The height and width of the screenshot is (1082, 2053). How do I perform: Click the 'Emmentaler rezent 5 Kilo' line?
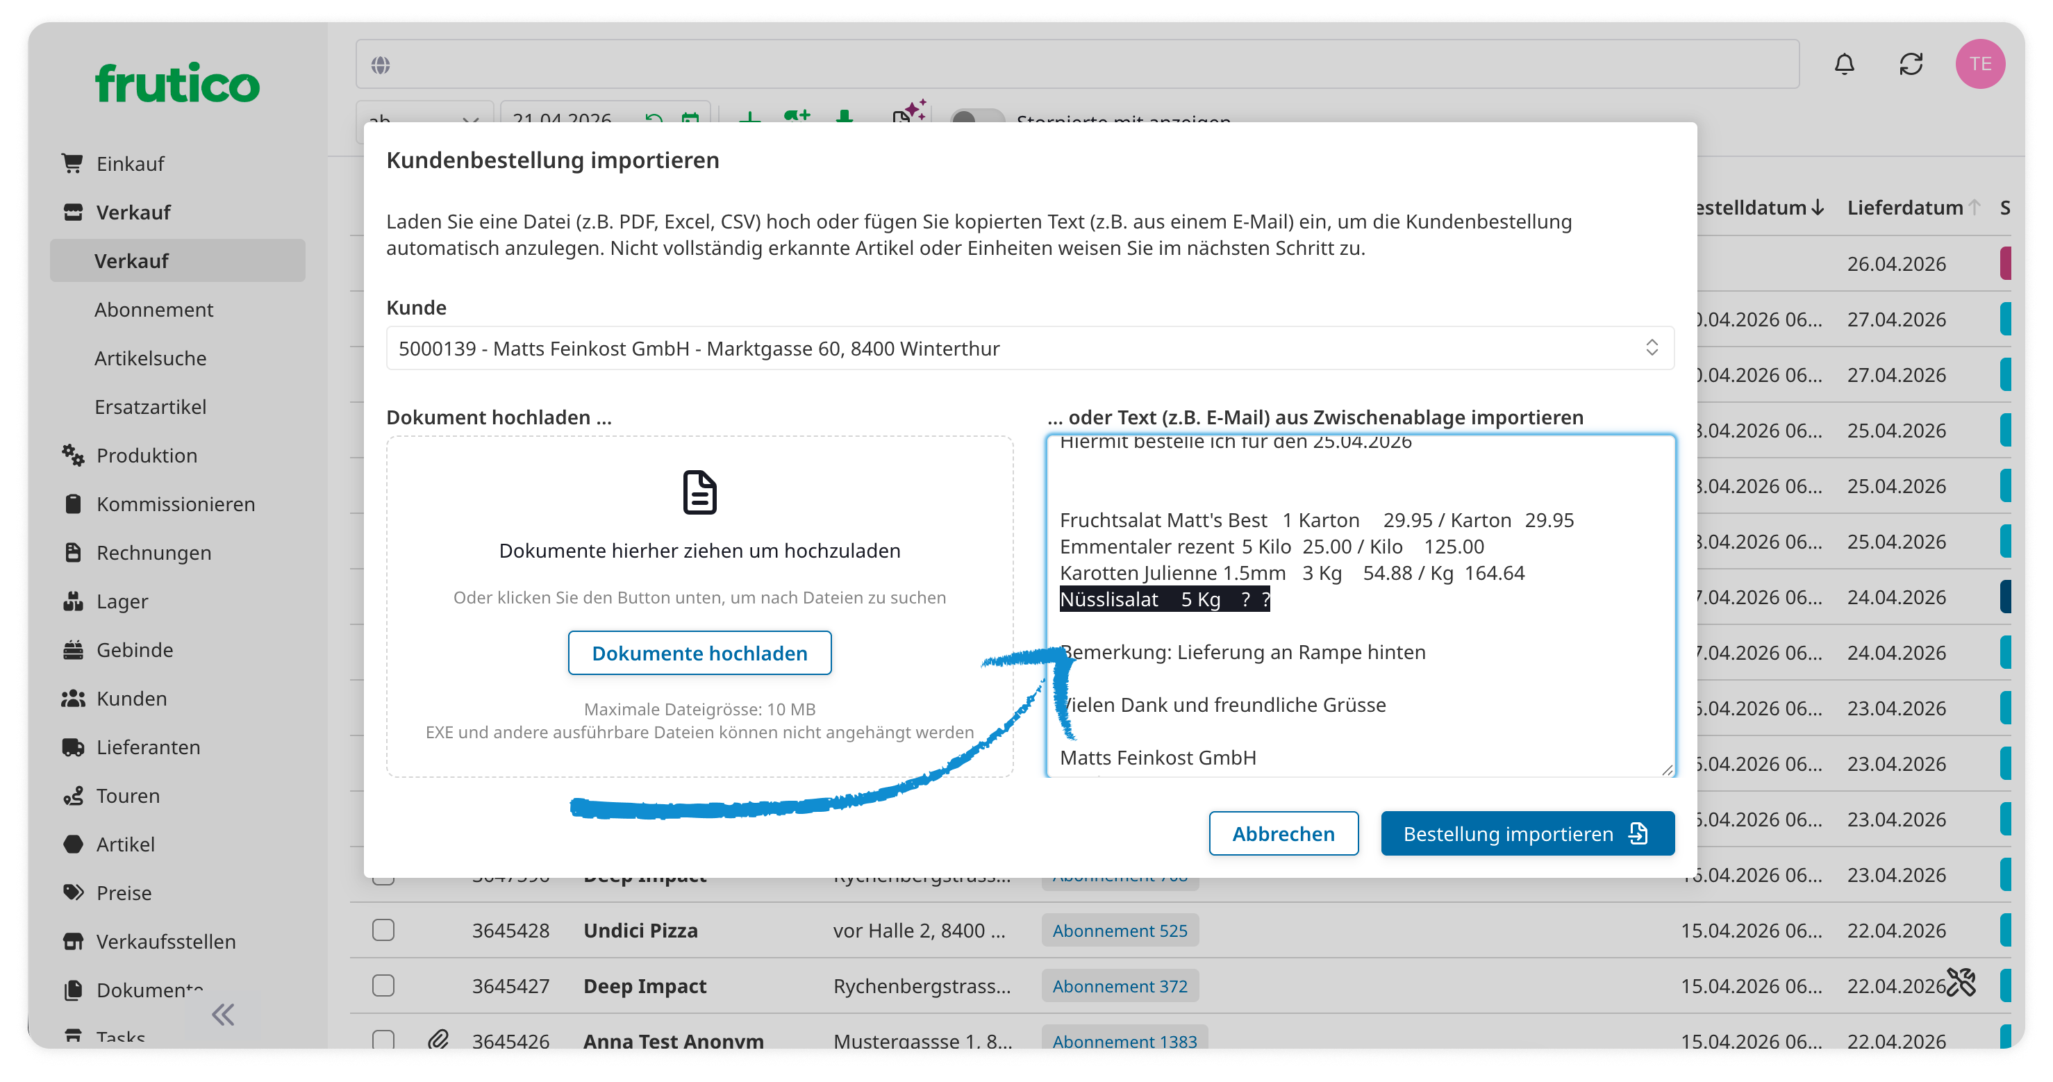click(1272, 547)
